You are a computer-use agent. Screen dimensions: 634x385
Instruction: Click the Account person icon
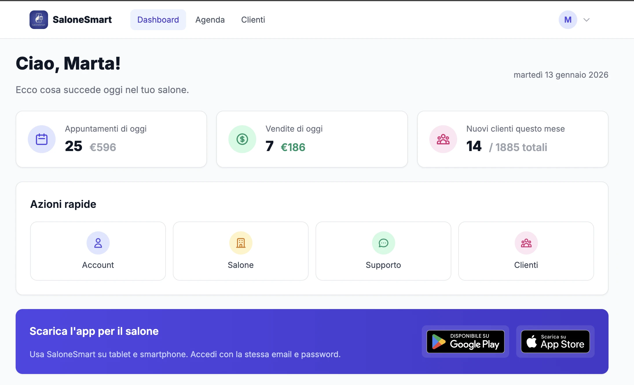pyautogui.click(x=98, y=243)
